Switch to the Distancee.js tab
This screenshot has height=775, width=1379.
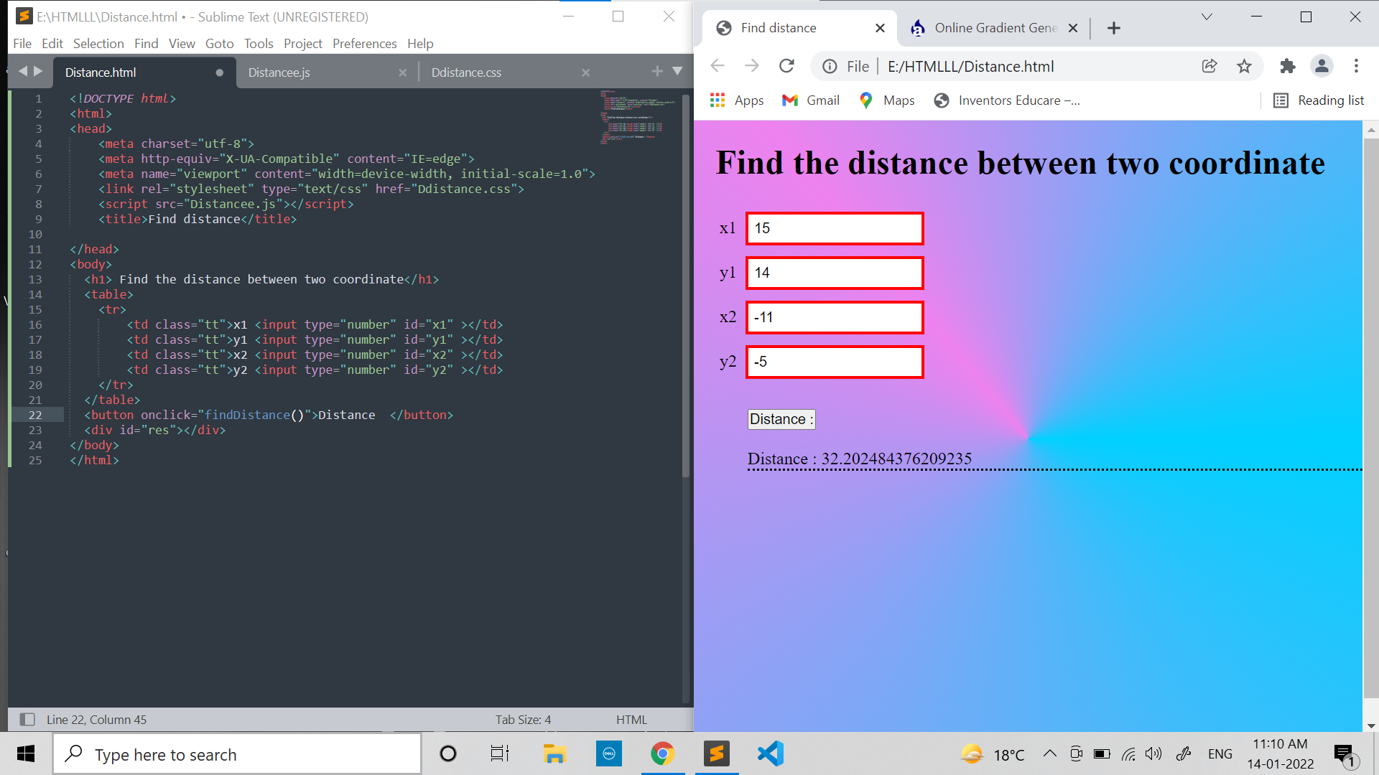(279, 72)
